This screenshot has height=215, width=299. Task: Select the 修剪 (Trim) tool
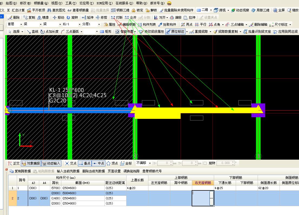[101, 18]
